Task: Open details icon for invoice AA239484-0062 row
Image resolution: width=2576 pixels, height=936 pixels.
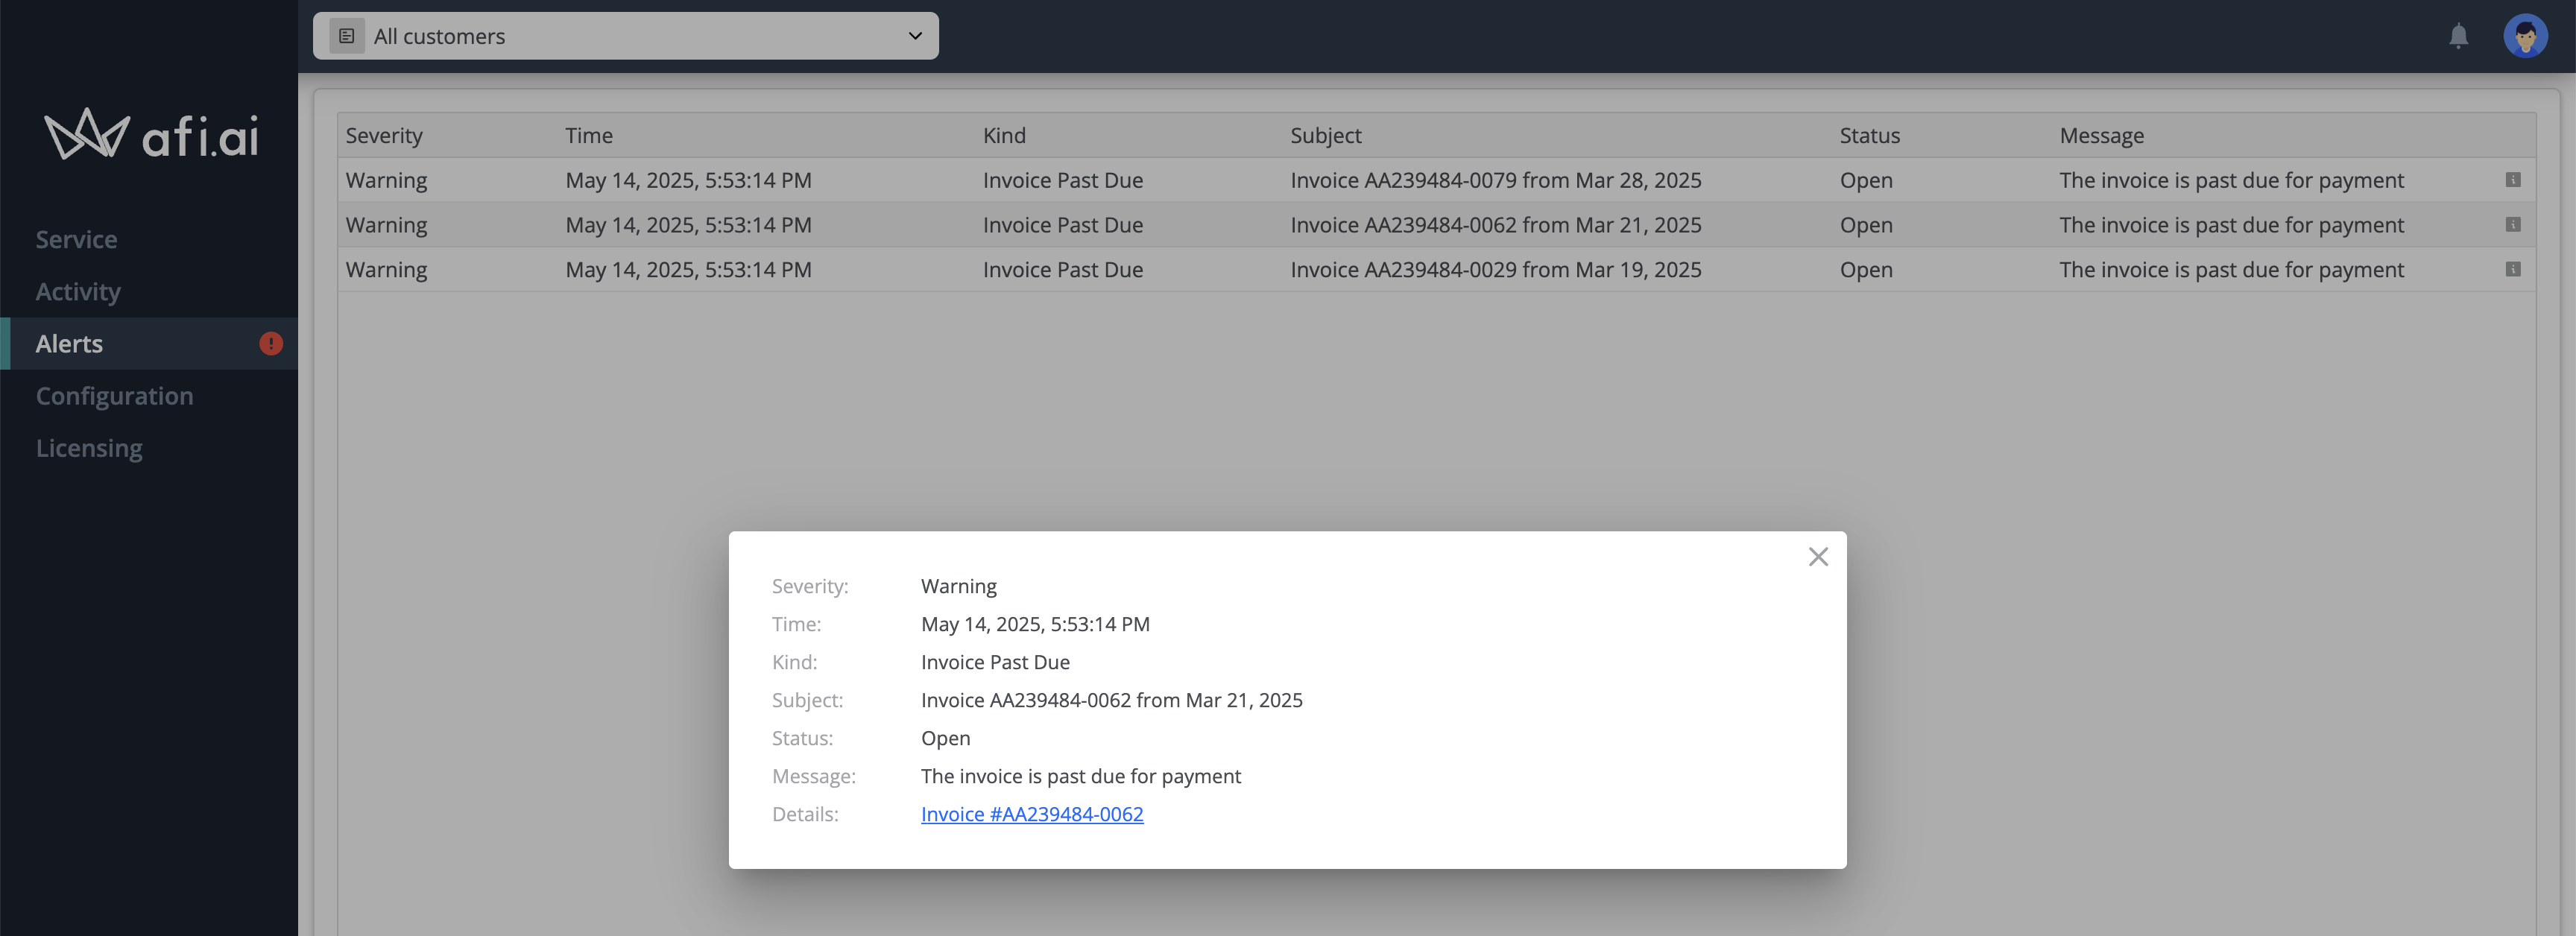Action: [2512, 225]
